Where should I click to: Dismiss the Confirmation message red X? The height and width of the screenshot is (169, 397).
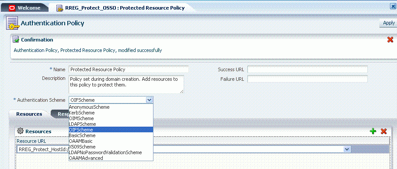[390, 40]
